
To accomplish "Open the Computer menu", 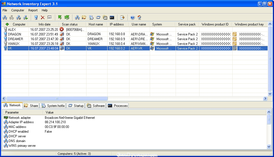I will click(18, 10).
